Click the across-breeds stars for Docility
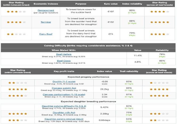Viewport: 177px width, 124px height. point(159,83)
